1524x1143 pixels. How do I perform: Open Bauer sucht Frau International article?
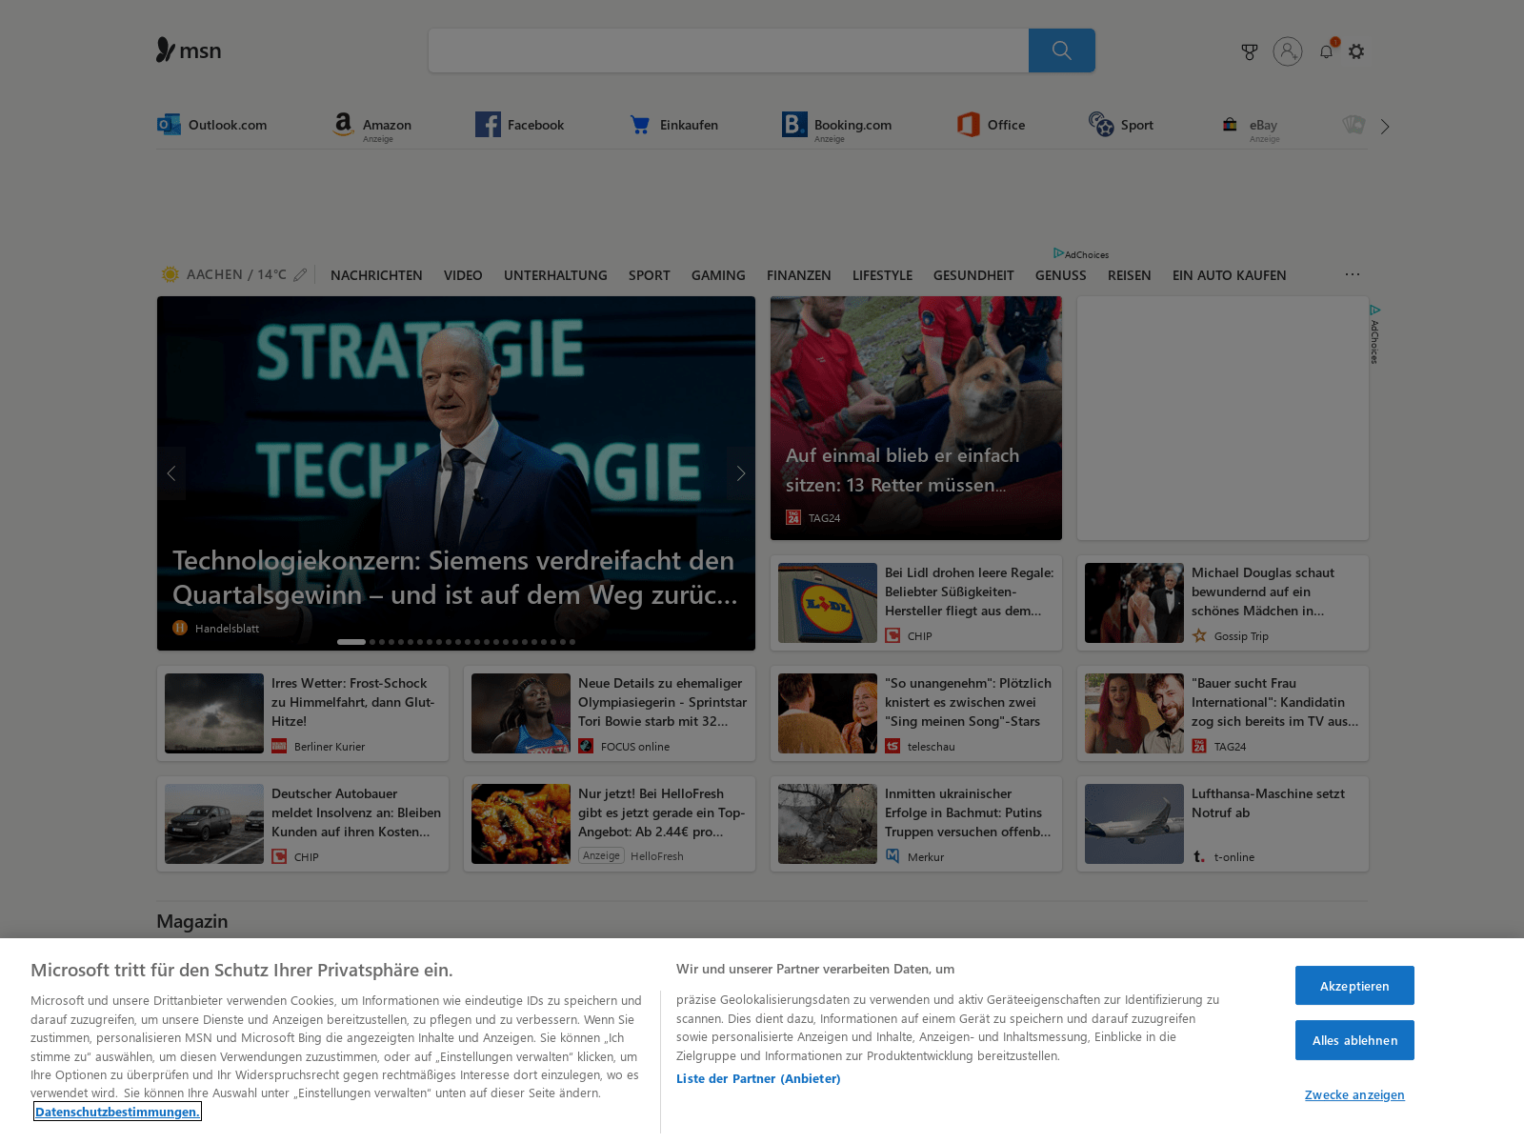pyautogui.click(x=1223, y=713)
